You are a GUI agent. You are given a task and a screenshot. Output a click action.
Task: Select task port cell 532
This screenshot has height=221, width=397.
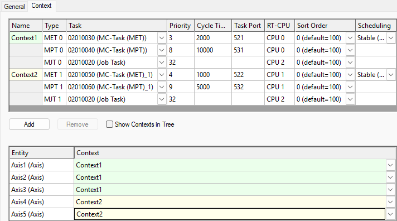click(248, 87)
